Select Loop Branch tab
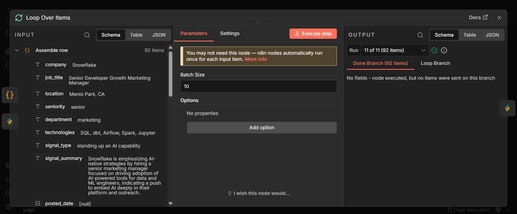 435,63
